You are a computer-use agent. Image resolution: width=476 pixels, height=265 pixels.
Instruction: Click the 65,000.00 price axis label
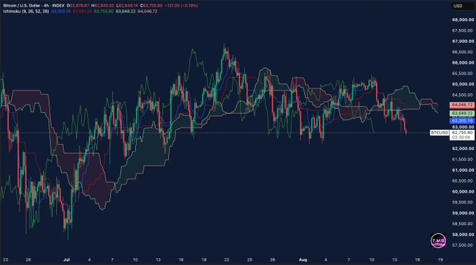click(x=463, y=84)
